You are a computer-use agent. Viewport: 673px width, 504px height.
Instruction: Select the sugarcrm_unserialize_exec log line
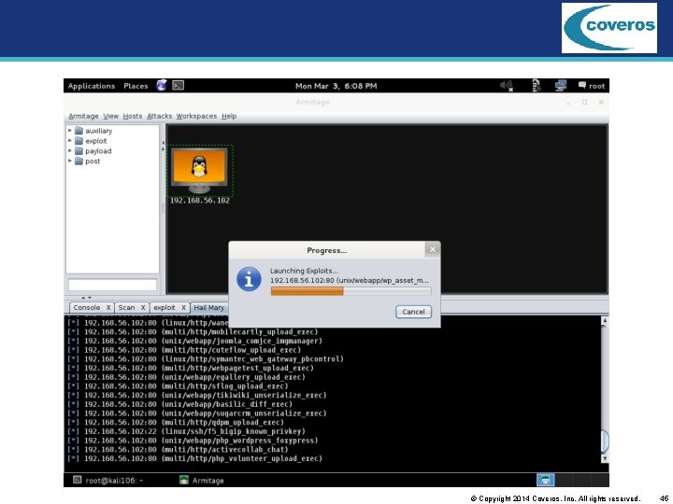[x=196, y=413]
